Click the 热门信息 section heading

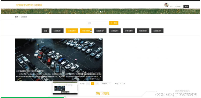coord(102,93)
